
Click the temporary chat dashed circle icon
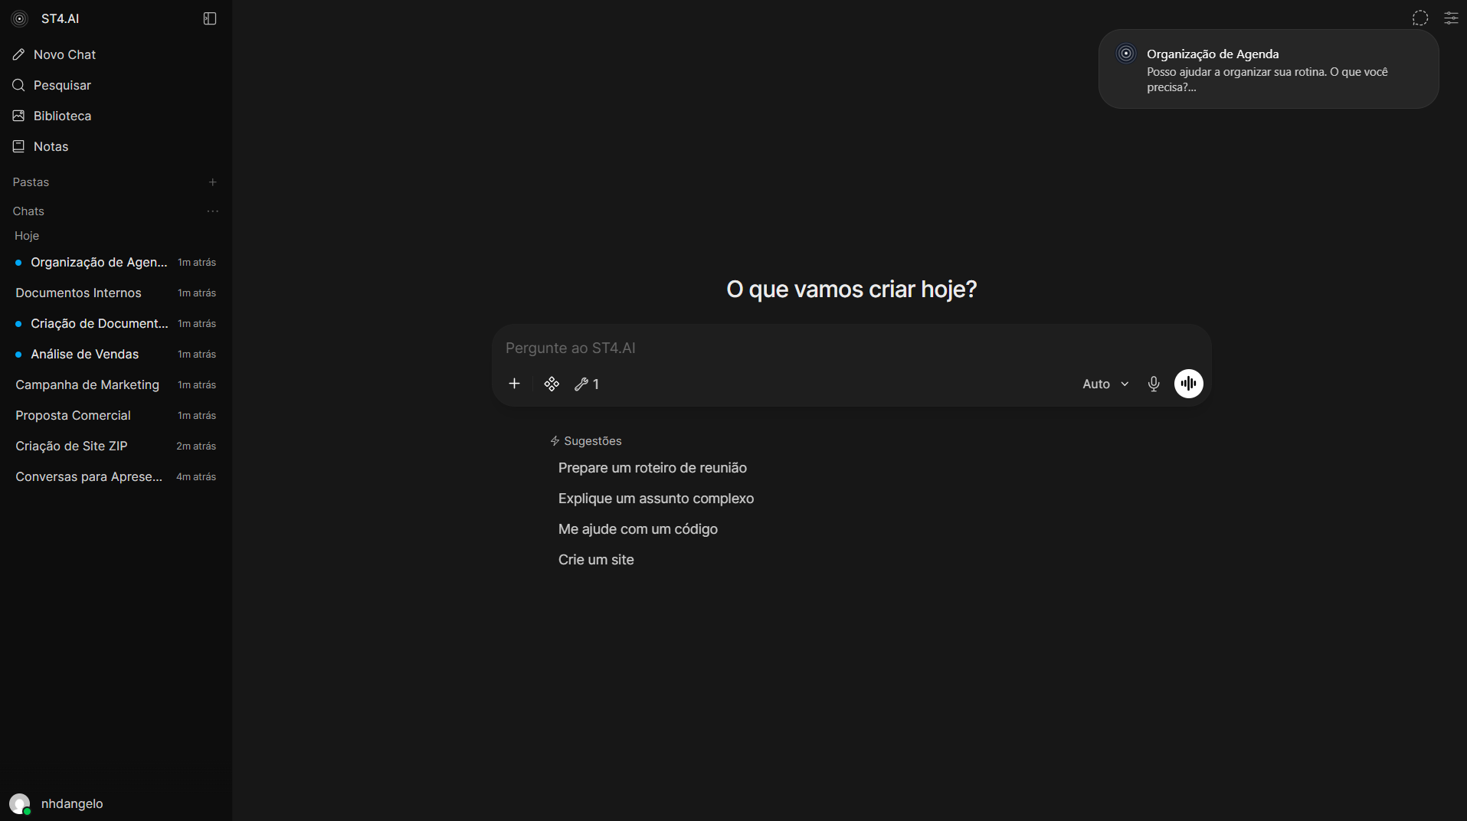(1420, 18)
